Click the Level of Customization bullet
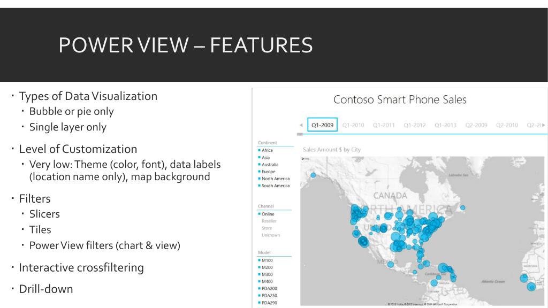Image resolution: width=548 pixels, height=308 pixels. coord(78,149)
